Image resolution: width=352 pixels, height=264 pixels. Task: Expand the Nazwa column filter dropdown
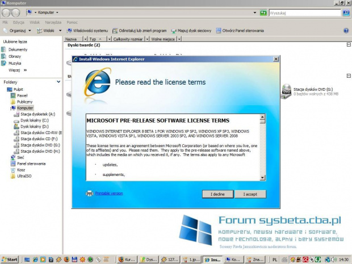pyautogui.click(x=85, y=39)
